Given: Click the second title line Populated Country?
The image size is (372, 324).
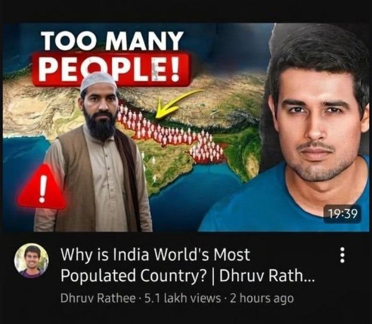Looking at the screenshot, I should point(133,275).
